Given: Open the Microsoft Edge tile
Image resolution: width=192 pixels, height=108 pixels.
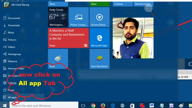Looking at the screenshot, I should pyautogui.click(x=100, y=38).
